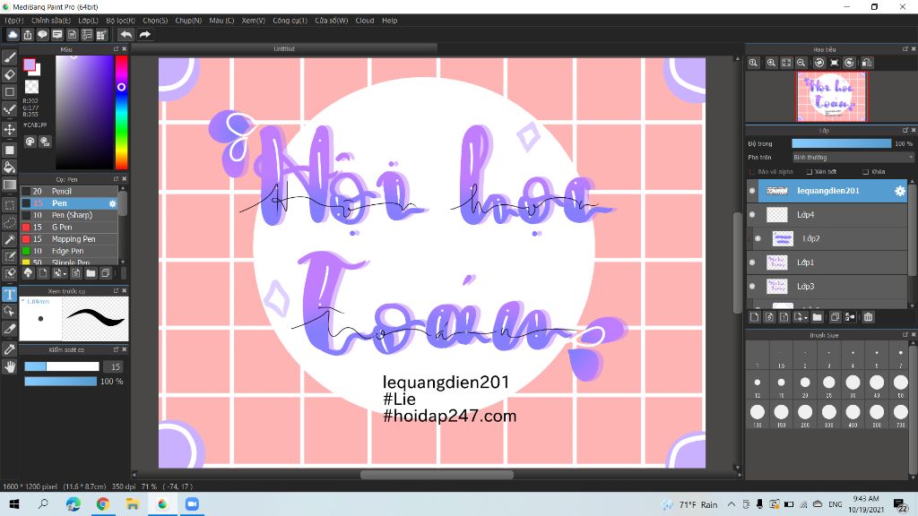The image size is (918, 516).
Task: Click the export icon in top toolbar
Action: pos(28,35)
